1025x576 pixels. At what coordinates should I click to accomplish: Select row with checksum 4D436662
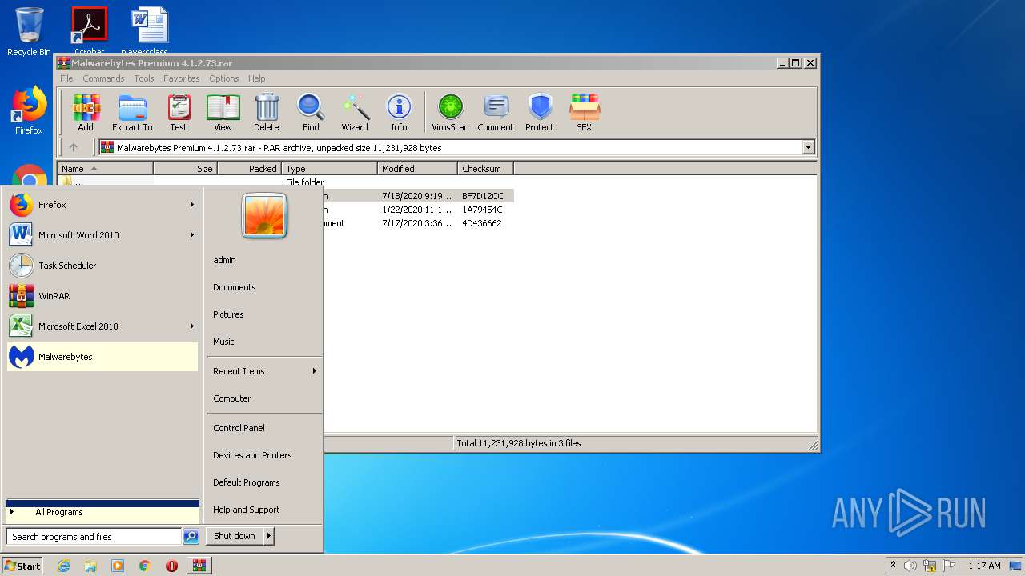click(x=419, y=223)
